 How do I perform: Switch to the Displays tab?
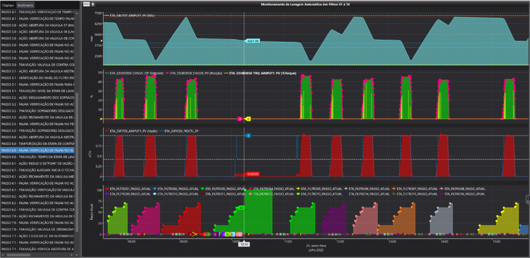[8, 4]
